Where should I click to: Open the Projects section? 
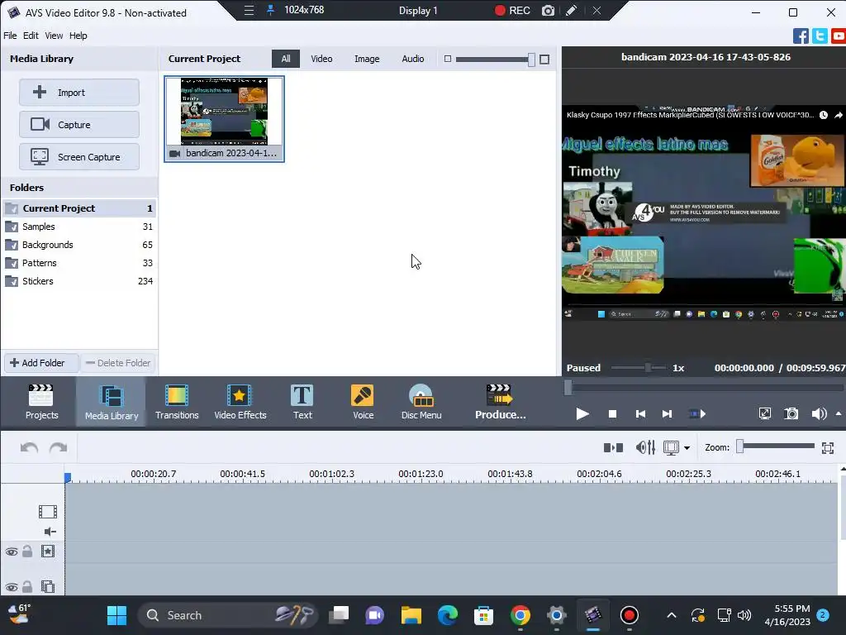point(41,402)
